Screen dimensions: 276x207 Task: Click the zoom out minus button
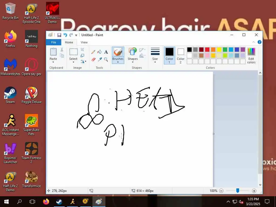coord(222,191)
